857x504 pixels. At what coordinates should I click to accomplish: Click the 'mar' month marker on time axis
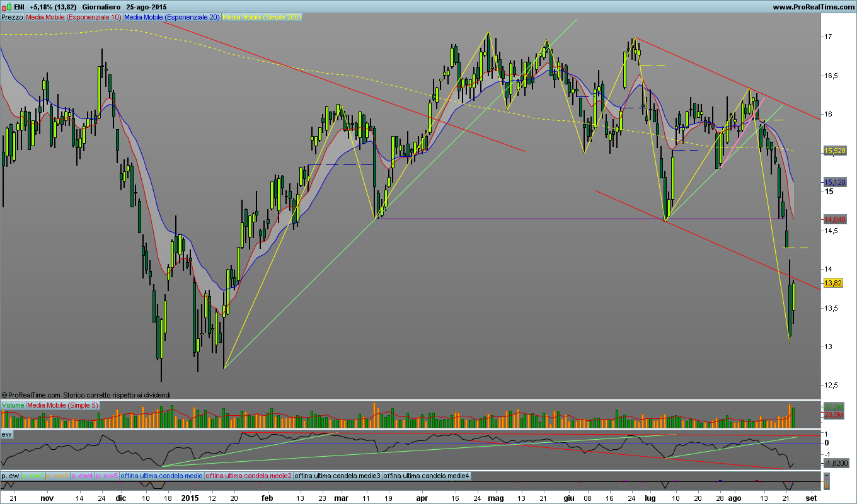tap(341, 497)
